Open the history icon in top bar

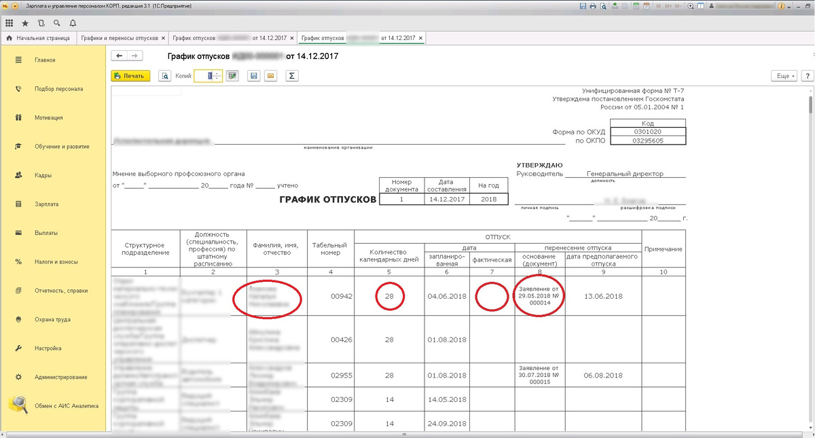[x=41, y=23]
